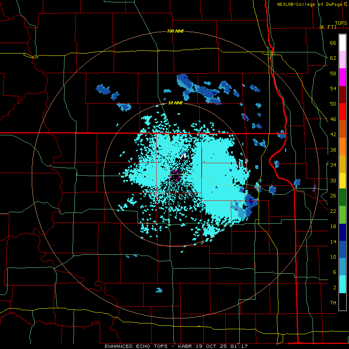Select the dark red legend swatch near 50
Viewport: 349px width, 349px height.
(x=342, y=95)
